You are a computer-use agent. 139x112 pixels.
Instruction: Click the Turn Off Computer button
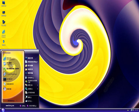tap(32, 106)
